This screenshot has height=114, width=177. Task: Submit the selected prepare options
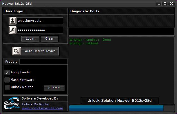pyautogui.click(x=54, y=88)
